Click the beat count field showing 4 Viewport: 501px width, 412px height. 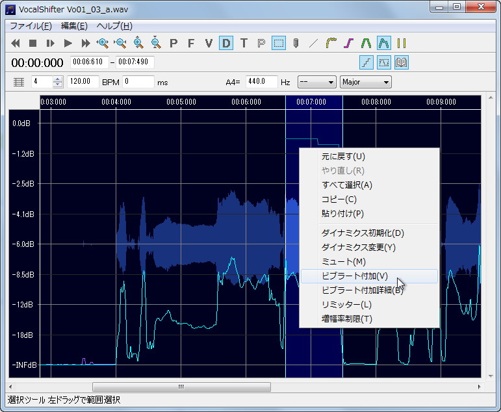pos(42,82)
